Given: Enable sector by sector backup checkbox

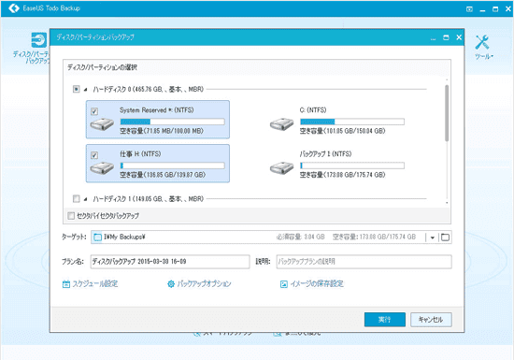Looking at the screenshot, I should tap(71, 216).
